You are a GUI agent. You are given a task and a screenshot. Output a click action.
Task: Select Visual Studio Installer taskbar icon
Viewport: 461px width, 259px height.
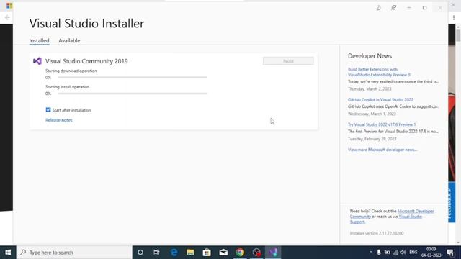pyautogui.click(x=273, y=253)
